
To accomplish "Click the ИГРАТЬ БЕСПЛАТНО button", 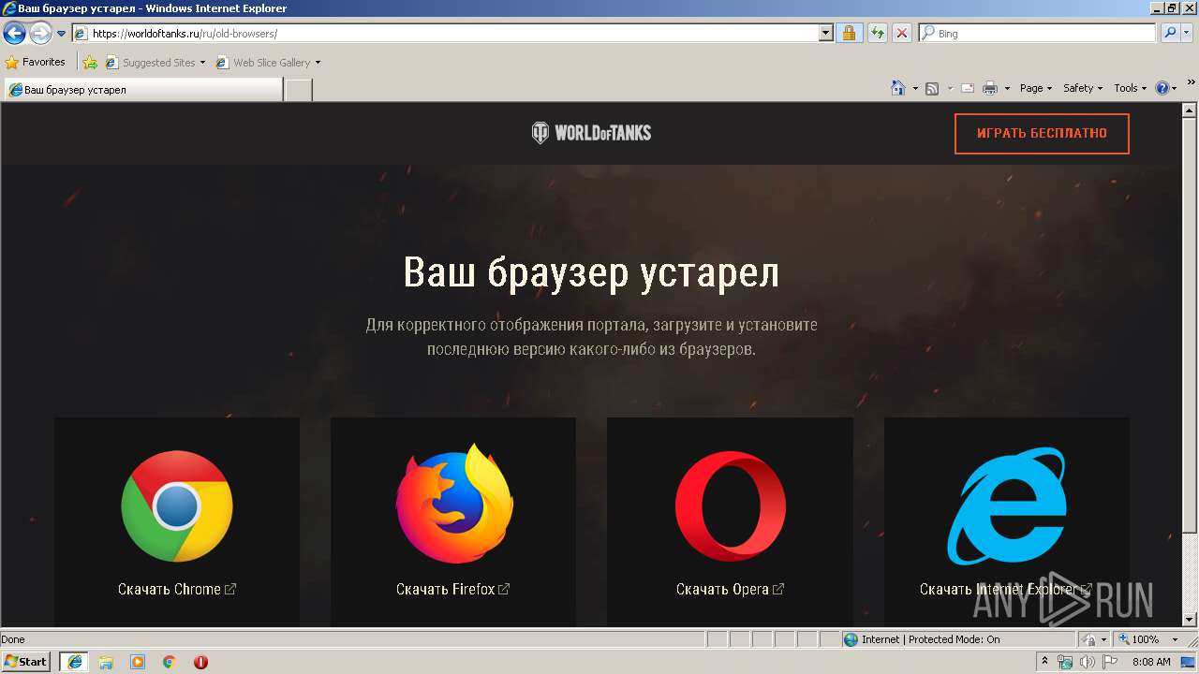I will (x=1042, y=133).
